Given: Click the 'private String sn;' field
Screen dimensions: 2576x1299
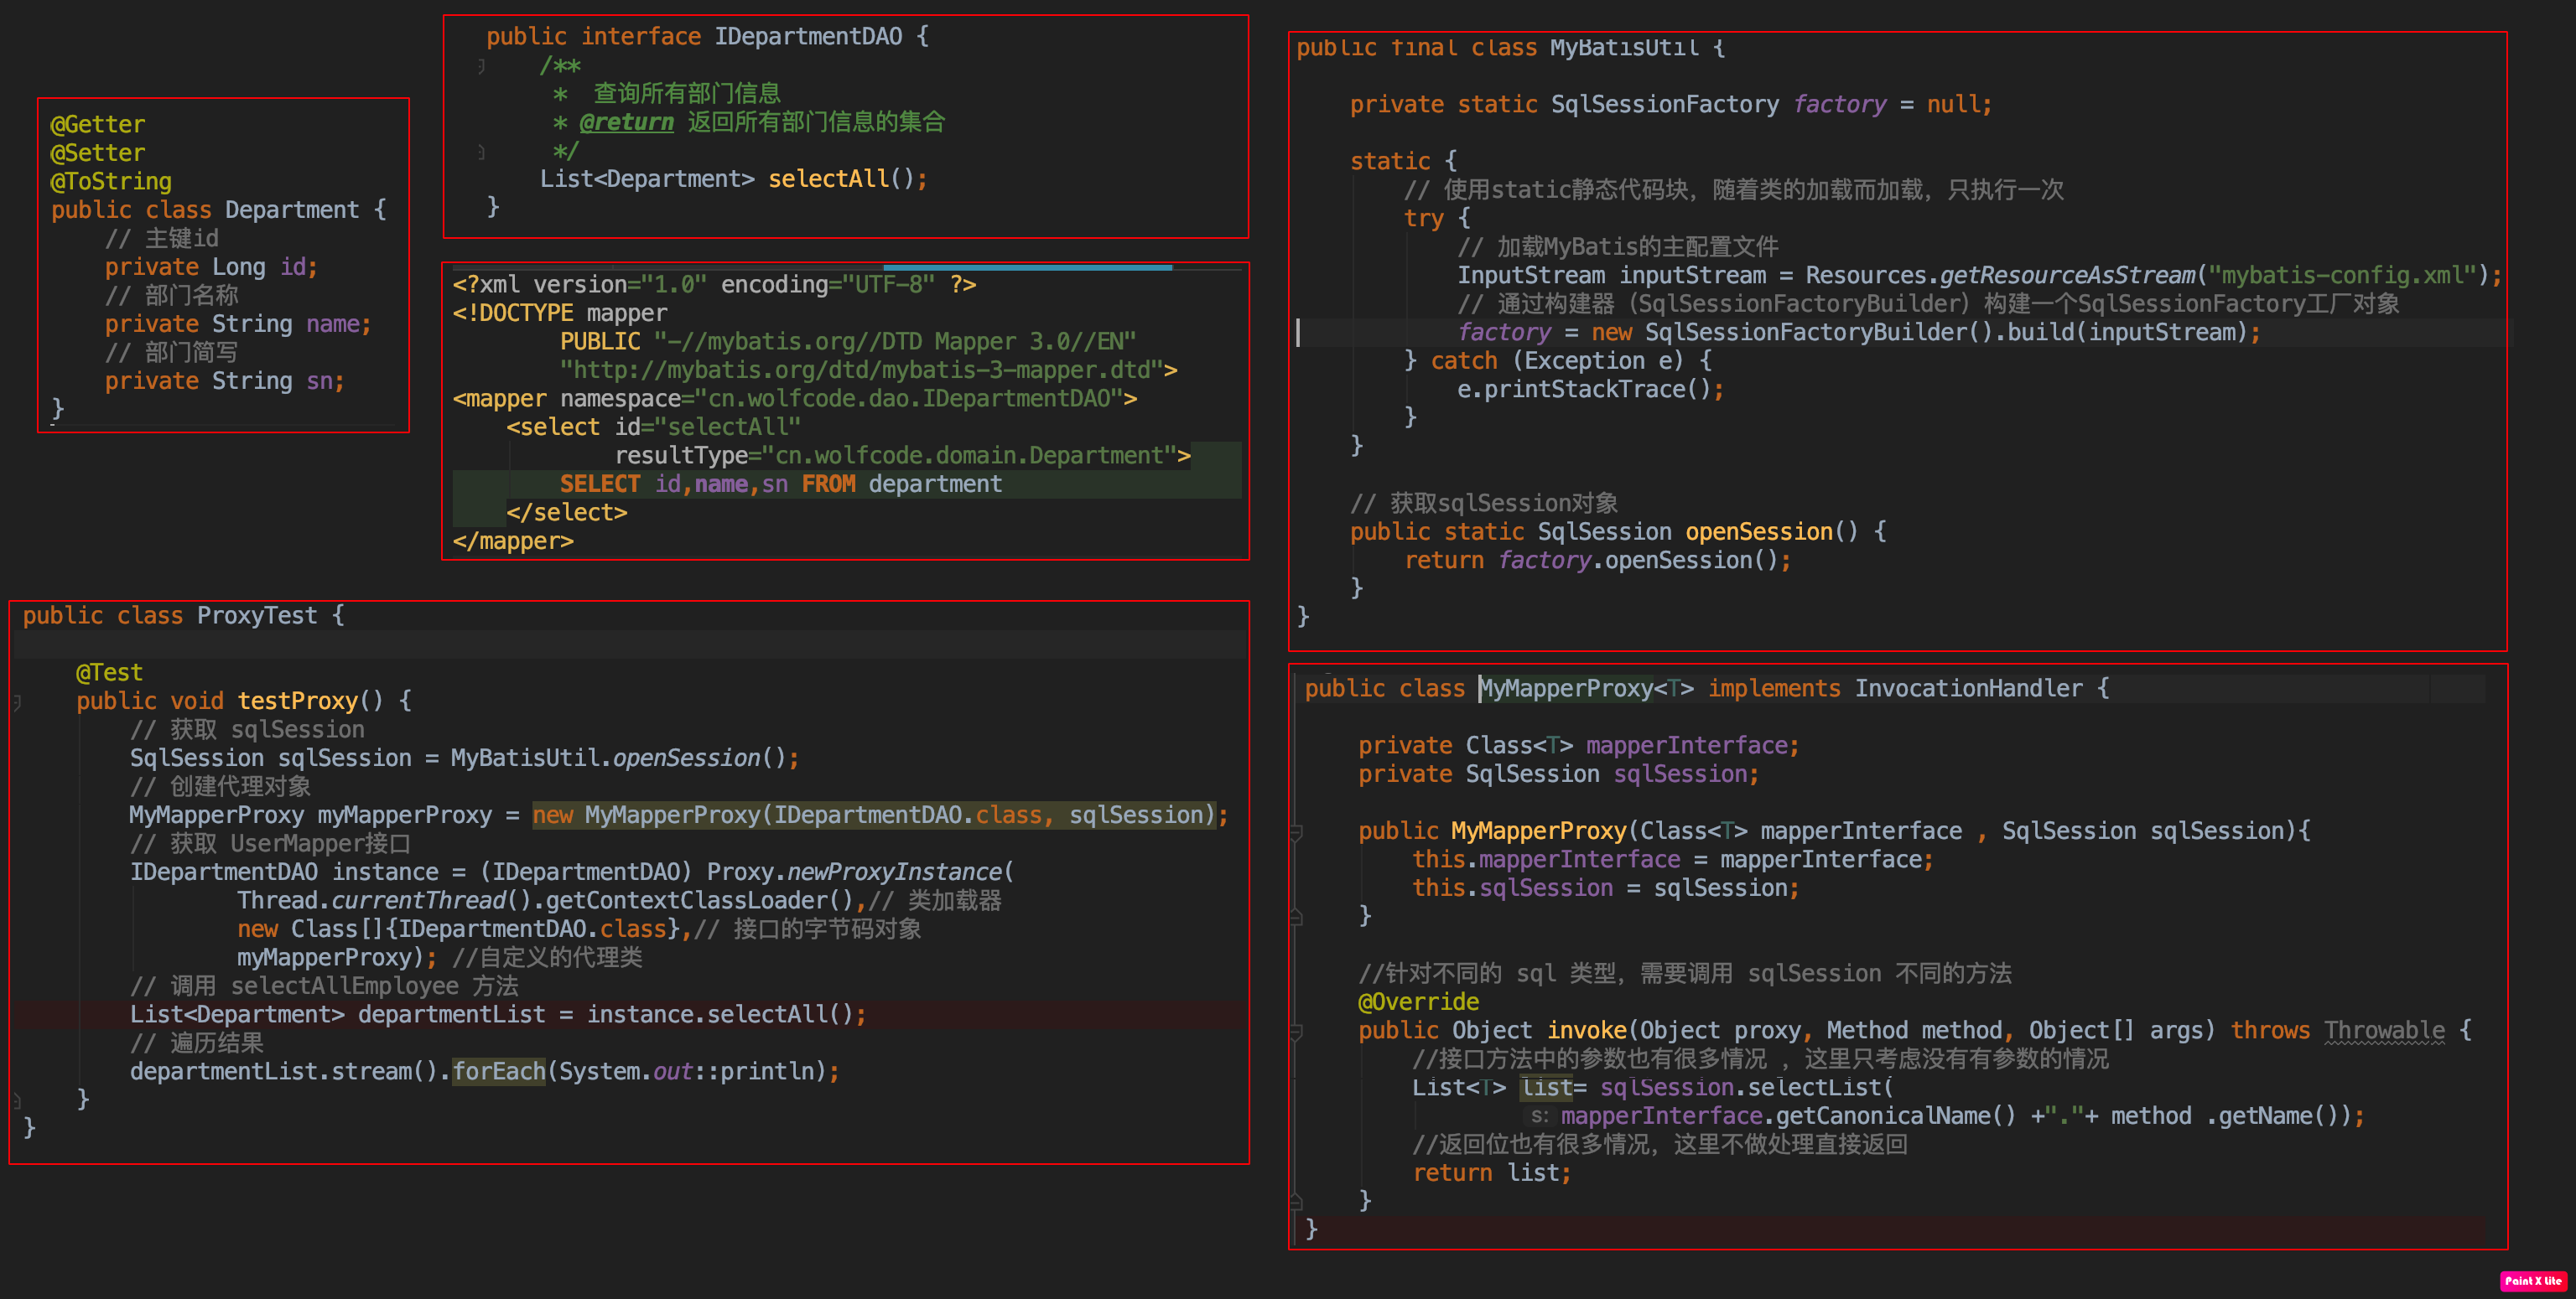Looking at the screenshot, I should coord(225,380).
